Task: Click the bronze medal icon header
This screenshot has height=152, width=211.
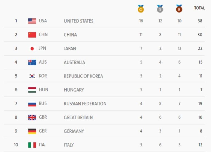Action: pyautogui.click(x=179, y=9)
